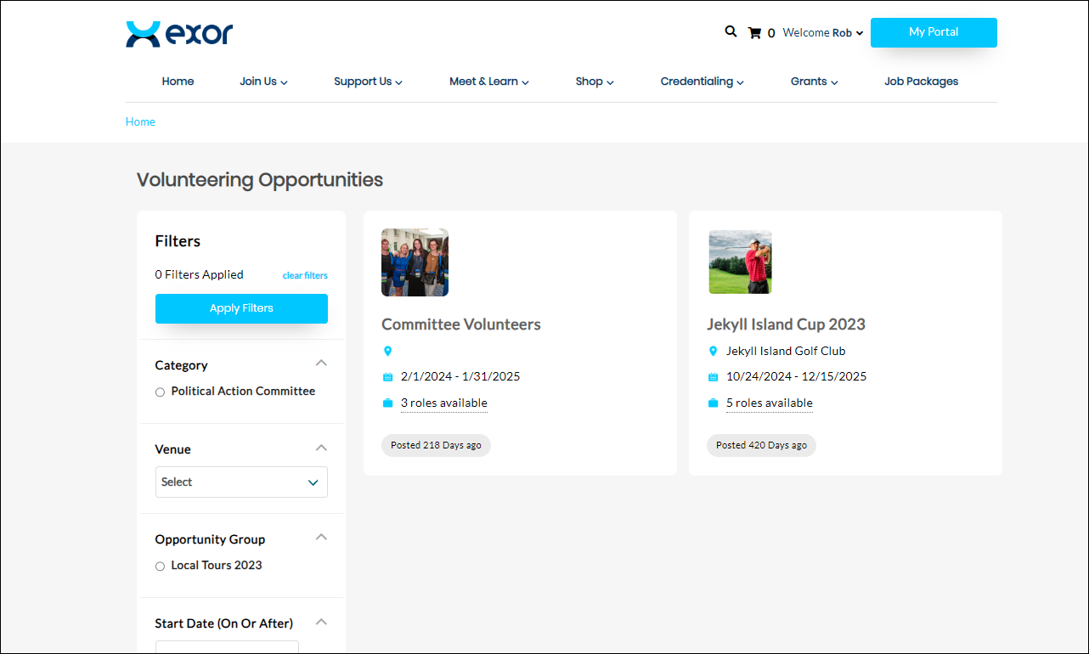Click the search magnifier icon
1089x654 pixels.
[731, 31]
